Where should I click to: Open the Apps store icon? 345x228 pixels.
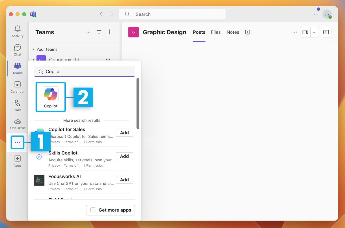[17, 161]
